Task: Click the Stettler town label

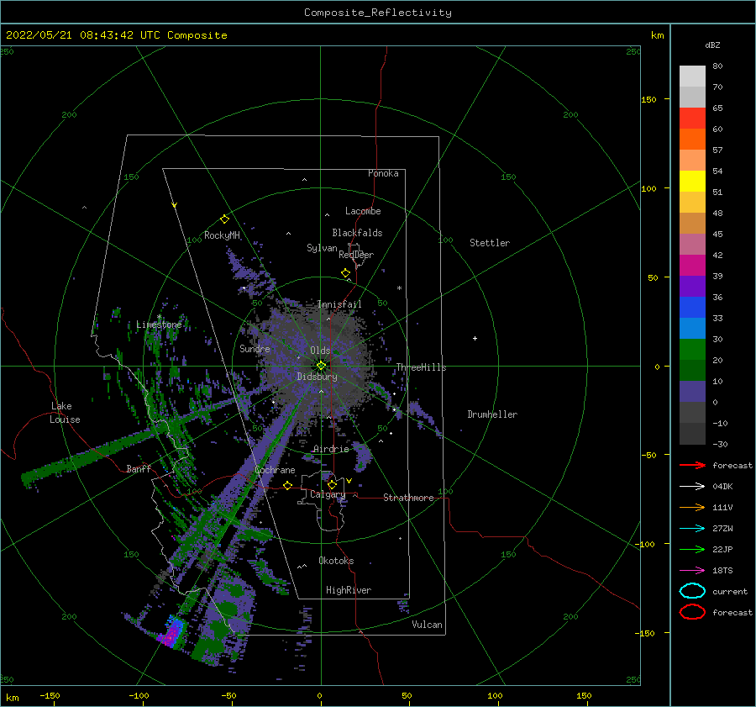Action: click(x=490, y=243)
